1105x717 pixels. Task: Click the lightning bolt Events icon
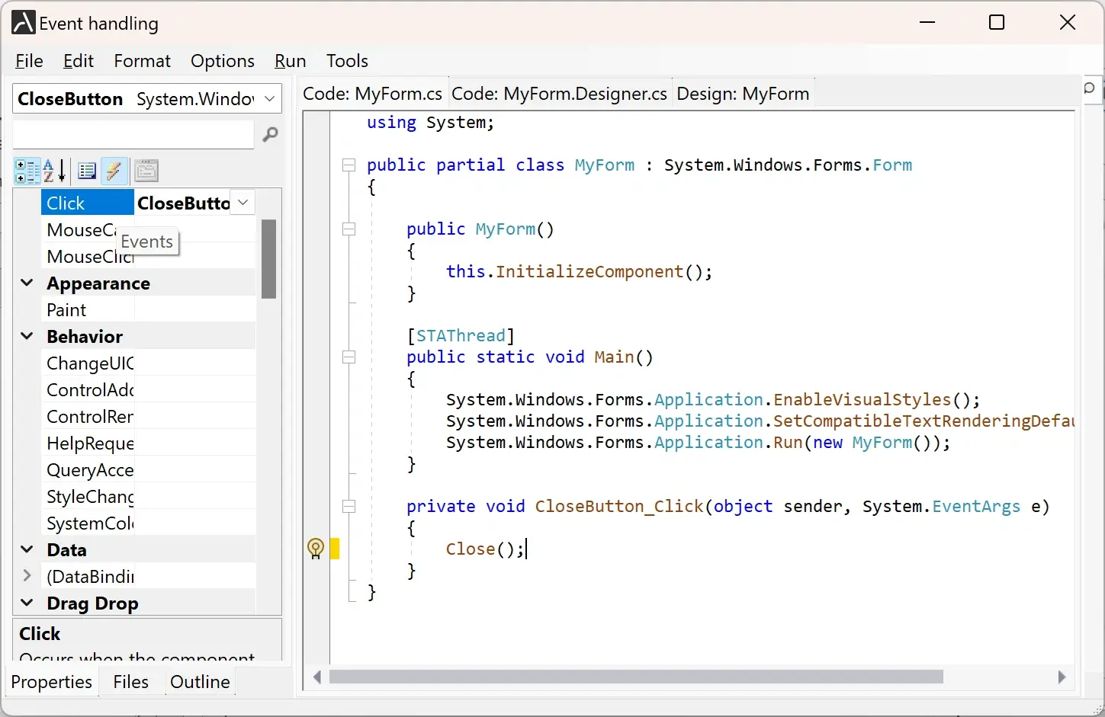(114, 171)
